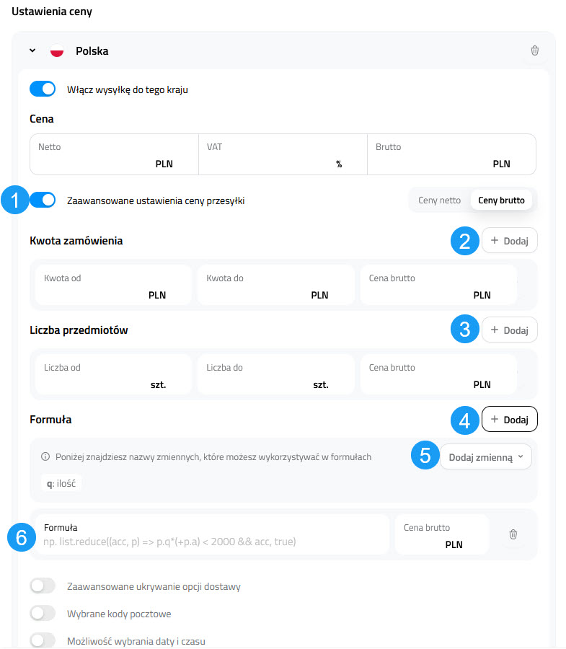Add a Liczba przedmiotów row with Dodaj
Image resolution: width=566 pixels, height=649 pixels.
coord(509,330)
